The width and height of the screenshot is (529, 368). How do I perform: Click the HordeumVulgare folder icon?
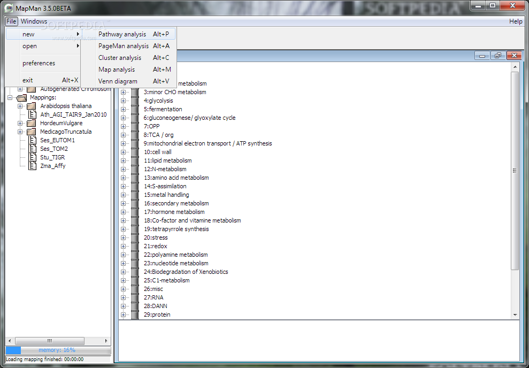[32, 123]
